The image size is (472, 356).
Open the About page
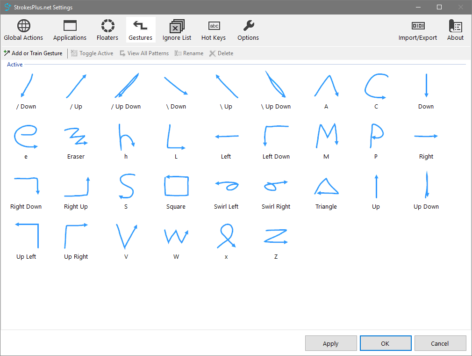tap(455, 30)
